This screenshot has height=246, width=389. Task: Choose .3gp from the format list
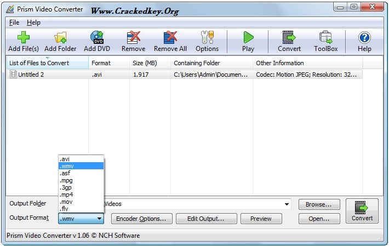click(x=81, y=187)
